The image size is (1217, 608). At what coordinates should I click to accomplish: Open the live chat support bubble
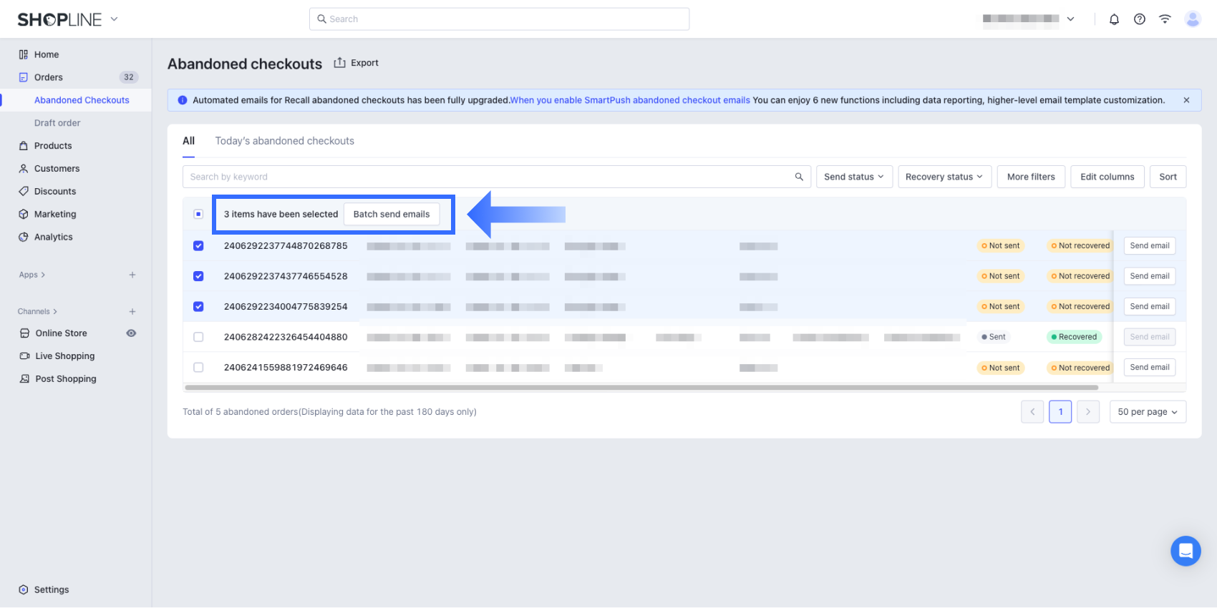pyautogui.click(x=1185, y=551)
